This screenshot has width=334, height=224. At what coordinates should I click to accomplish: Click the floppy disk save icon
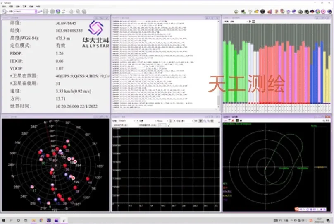tap(45, 11)
